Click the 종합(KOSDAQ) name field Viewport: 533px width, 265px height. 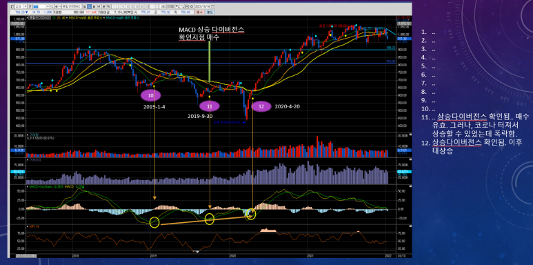click(72, 6)
